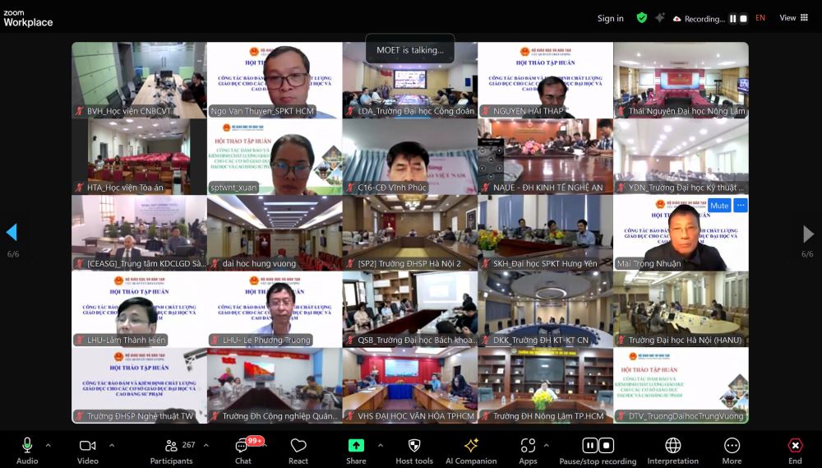This screenshot has height=468, width=822.
Task: Open the Apps icon in toolbar
Action: tap(528, 448)
